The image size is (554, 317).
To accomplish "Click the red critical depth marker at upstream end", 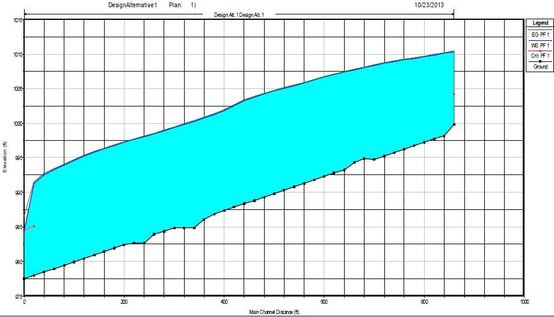I will tap(454, 94).
